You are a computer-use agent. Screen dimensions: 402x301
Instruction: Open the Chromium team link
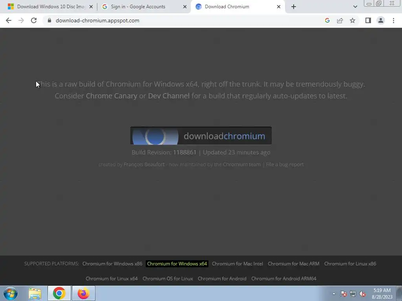point(241,164)
